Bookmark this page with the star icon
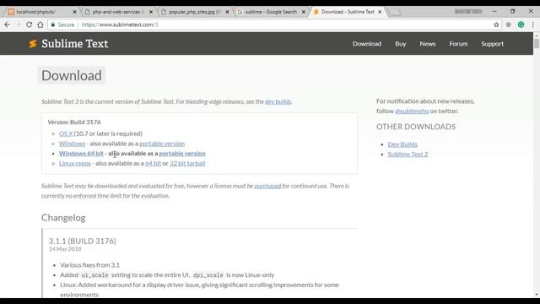 click(x=496, y=24)
